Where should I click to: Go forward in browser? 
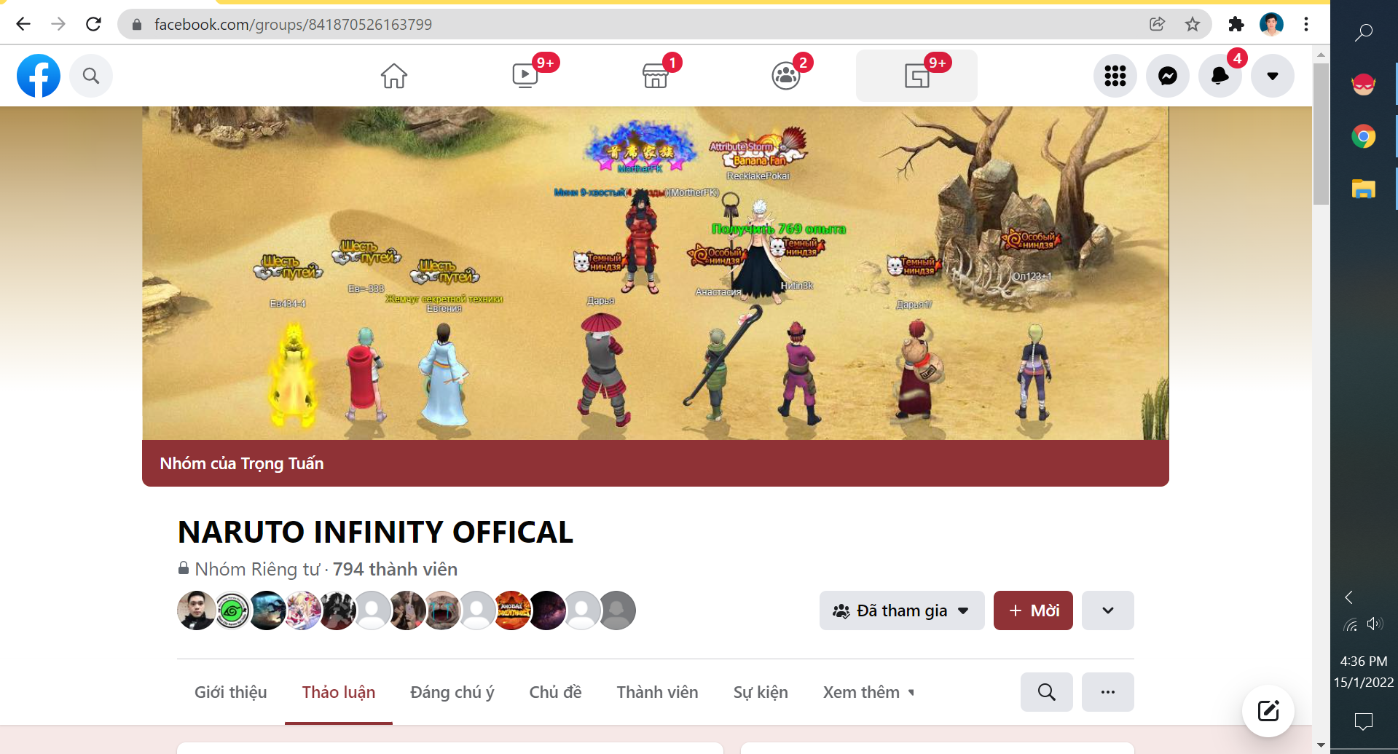(x=58, y=24)
